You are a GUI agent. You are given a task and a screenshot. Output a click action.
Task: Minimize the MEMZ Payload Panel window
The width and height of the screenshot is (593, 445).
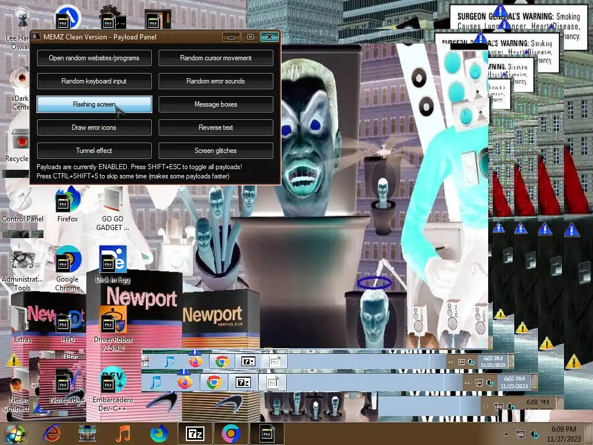[x=231, y=37]
